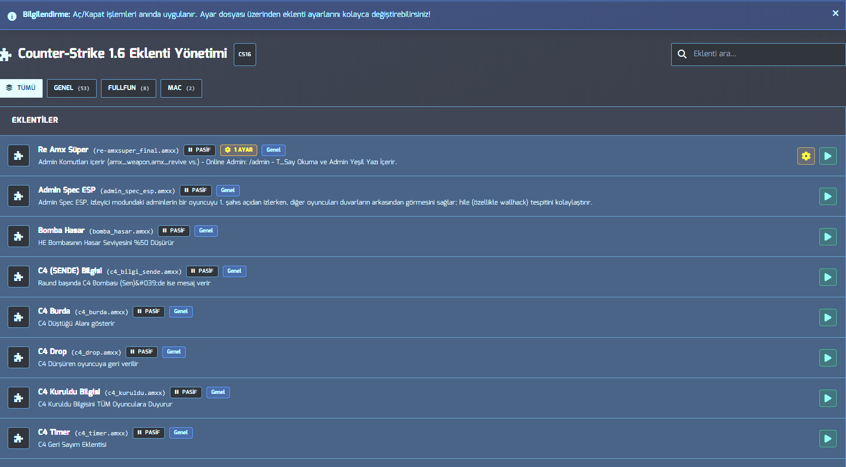Click the Admin Spec ESP puzzle icon
Screen dimensions: 846x467
(19, 196)
